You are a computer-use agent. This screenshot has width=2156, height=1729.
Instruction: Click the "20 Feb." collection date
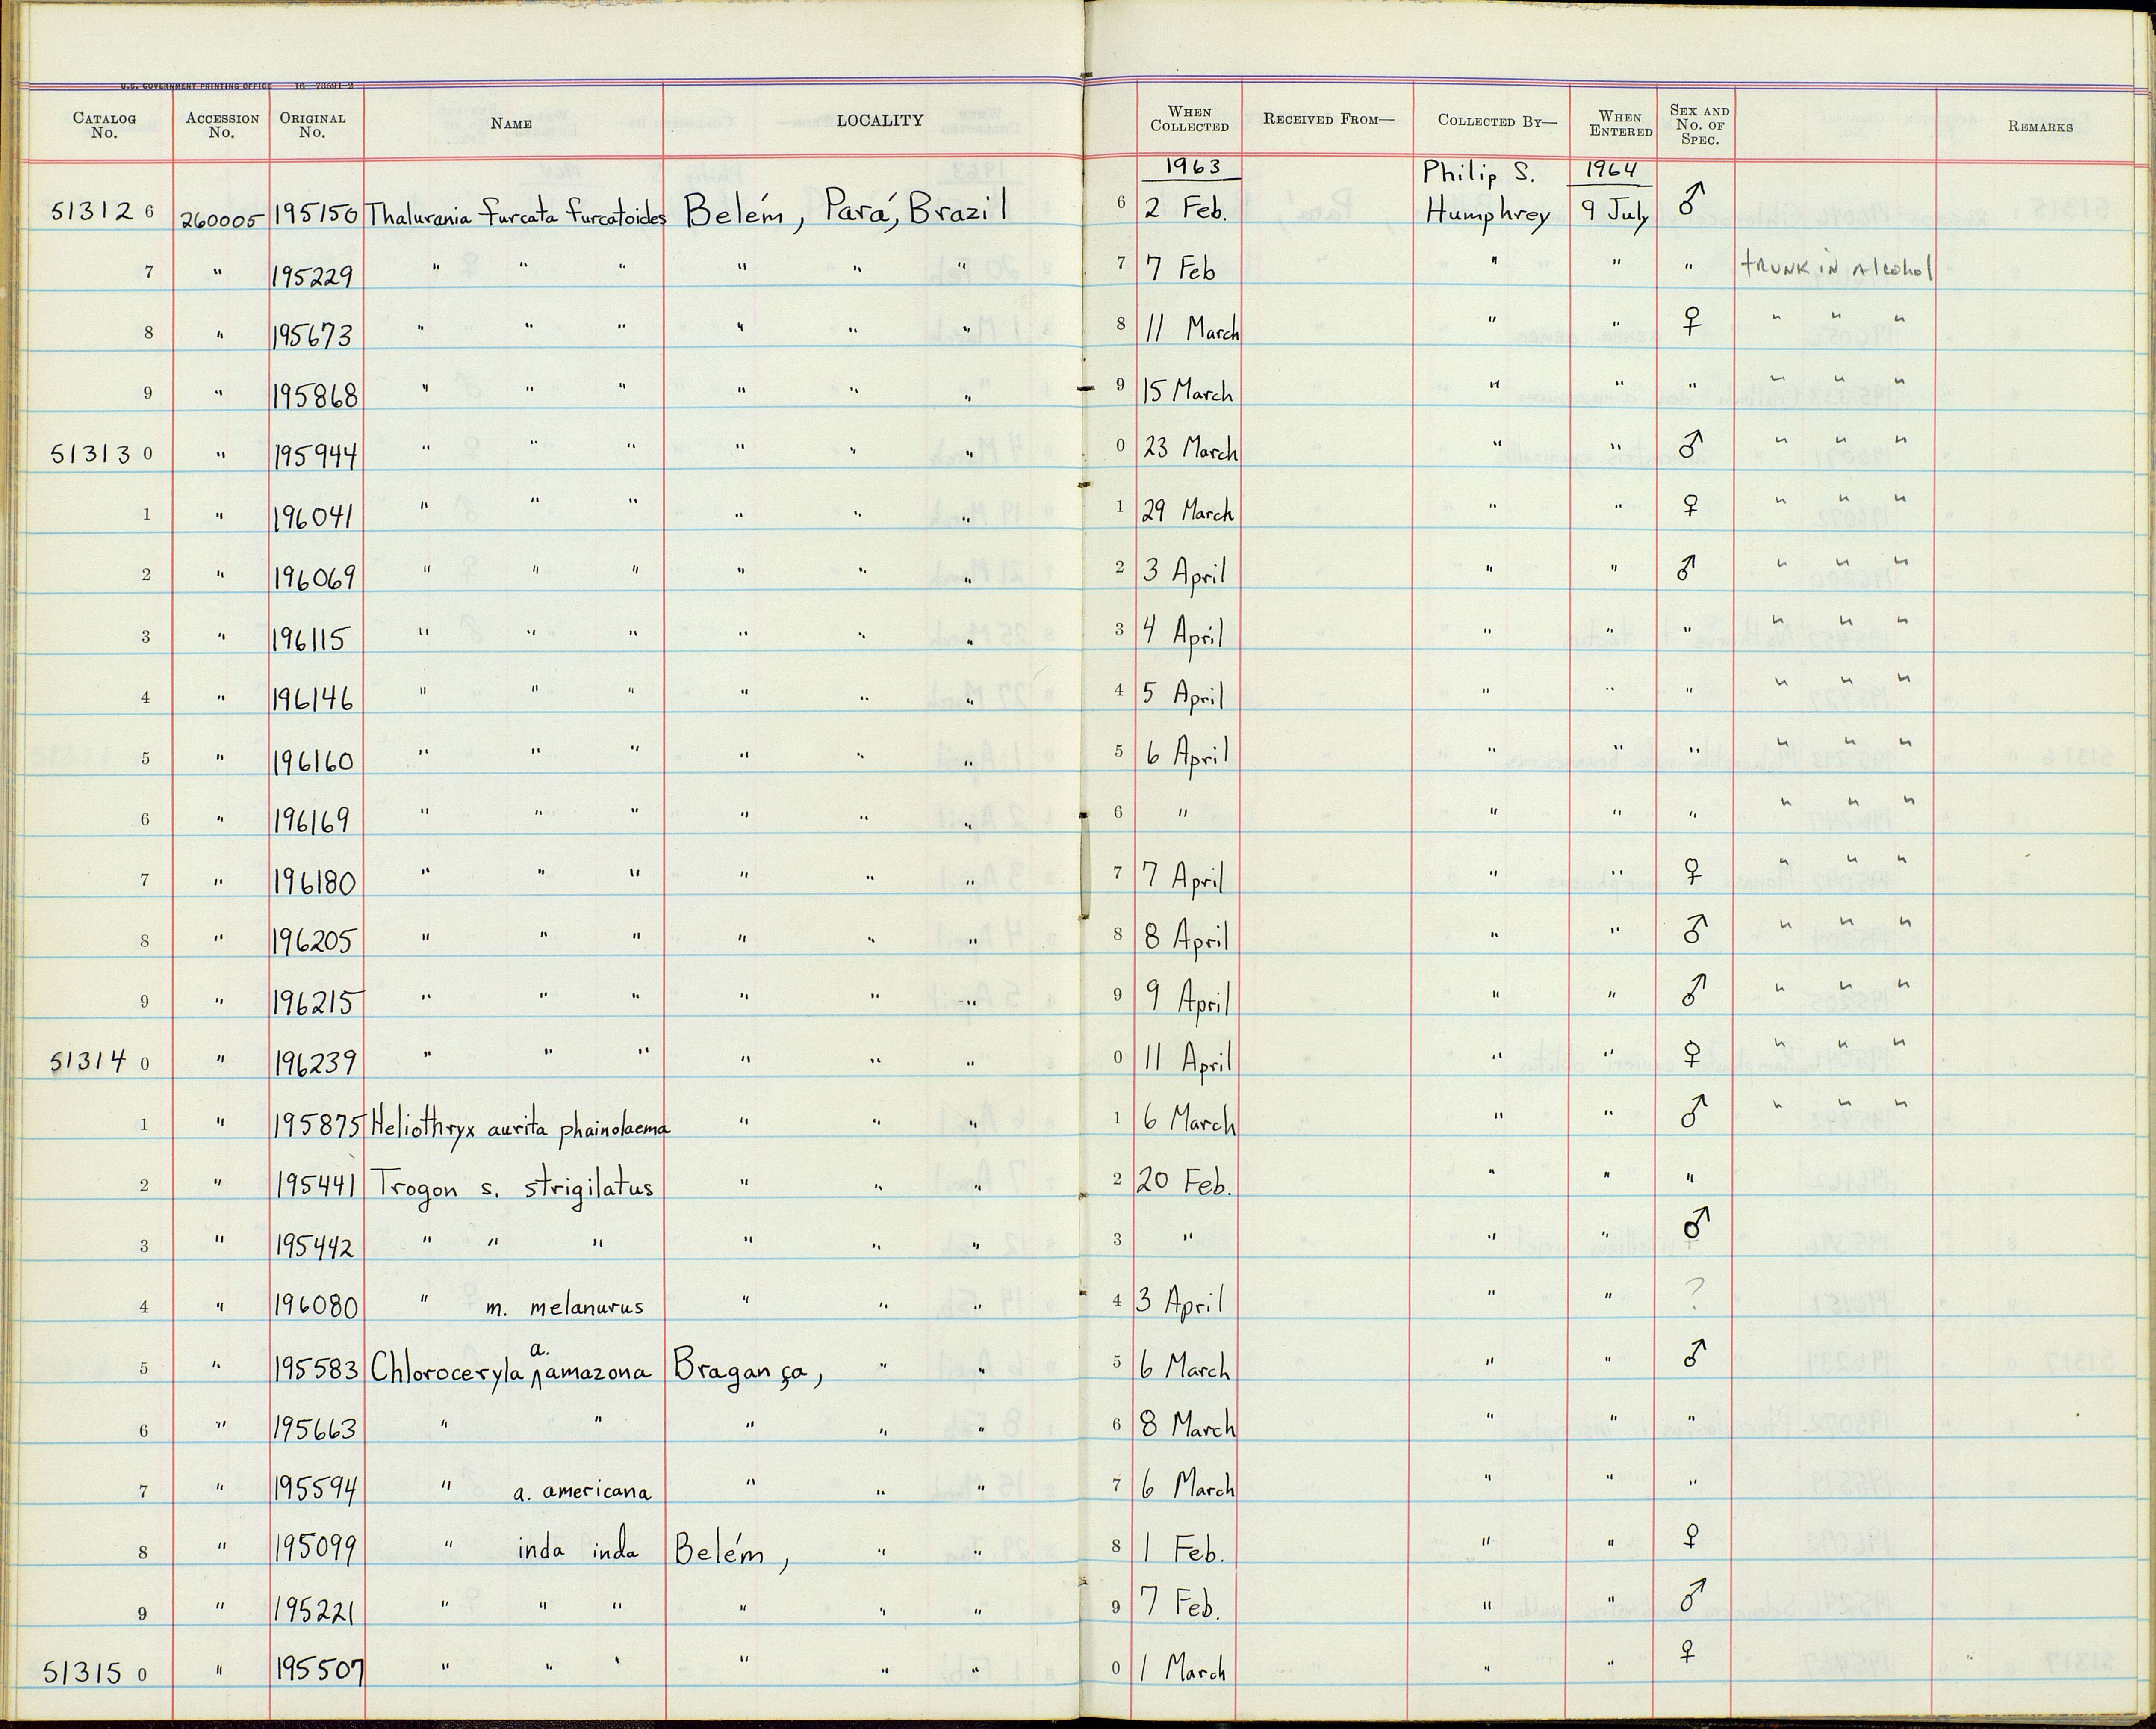1184,1182
